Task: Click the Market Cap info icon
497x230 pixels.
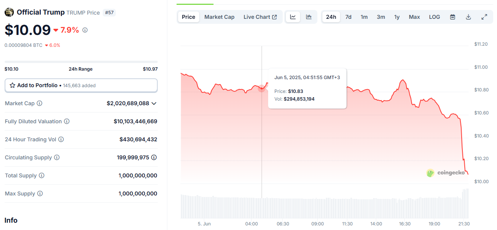Action: pyautogui.click(x=39, y=103)
